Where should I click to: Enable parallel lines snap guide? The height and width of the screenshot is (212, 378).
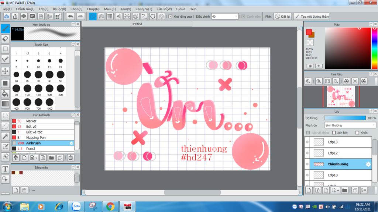coord(101,16)
